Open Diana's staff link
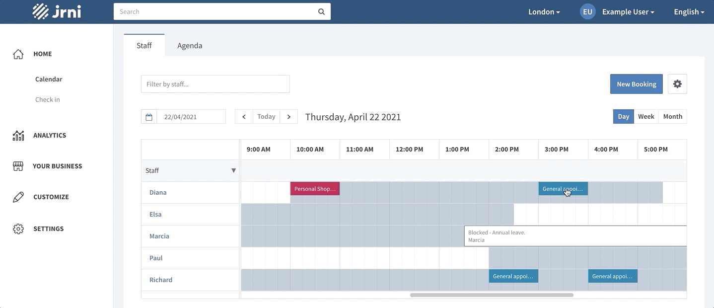 158,192
